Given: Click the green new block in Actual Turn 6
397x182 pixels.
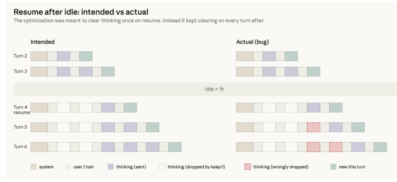Looking at the screenshot, I should (x=380, y=147).
